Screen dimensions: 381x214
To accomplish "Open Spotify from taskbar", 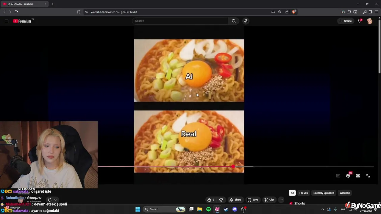I will [x=208, y=209].
